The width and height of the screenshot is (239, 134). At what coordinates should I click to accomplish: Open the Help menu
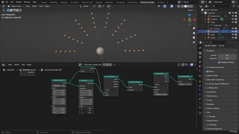click(34, 2)
